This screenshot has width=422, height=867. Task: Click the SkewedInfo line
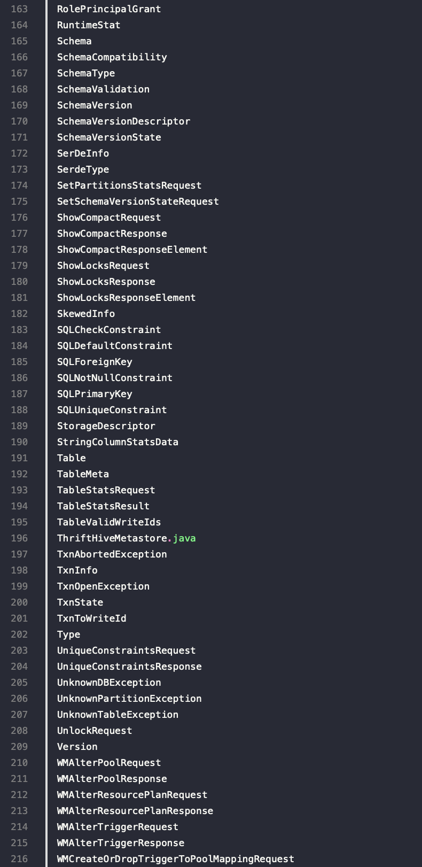86,314
